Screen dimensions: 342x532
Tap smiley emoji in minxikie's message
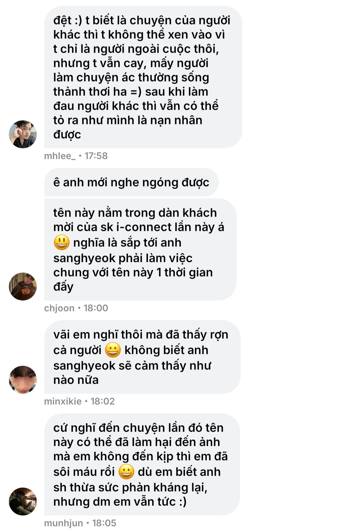(113, 350)
